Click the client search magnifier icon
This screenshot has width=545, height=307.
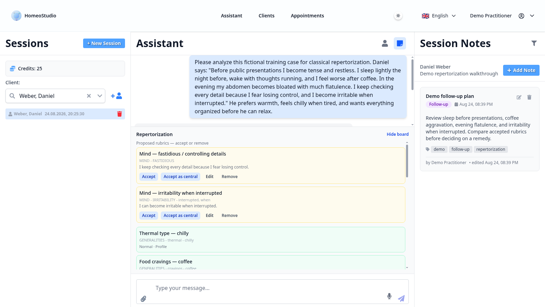(12, 96)
